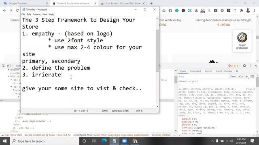Open Notepad's Help menu
This screenshot has width=259, height=145.
point(52,14)
